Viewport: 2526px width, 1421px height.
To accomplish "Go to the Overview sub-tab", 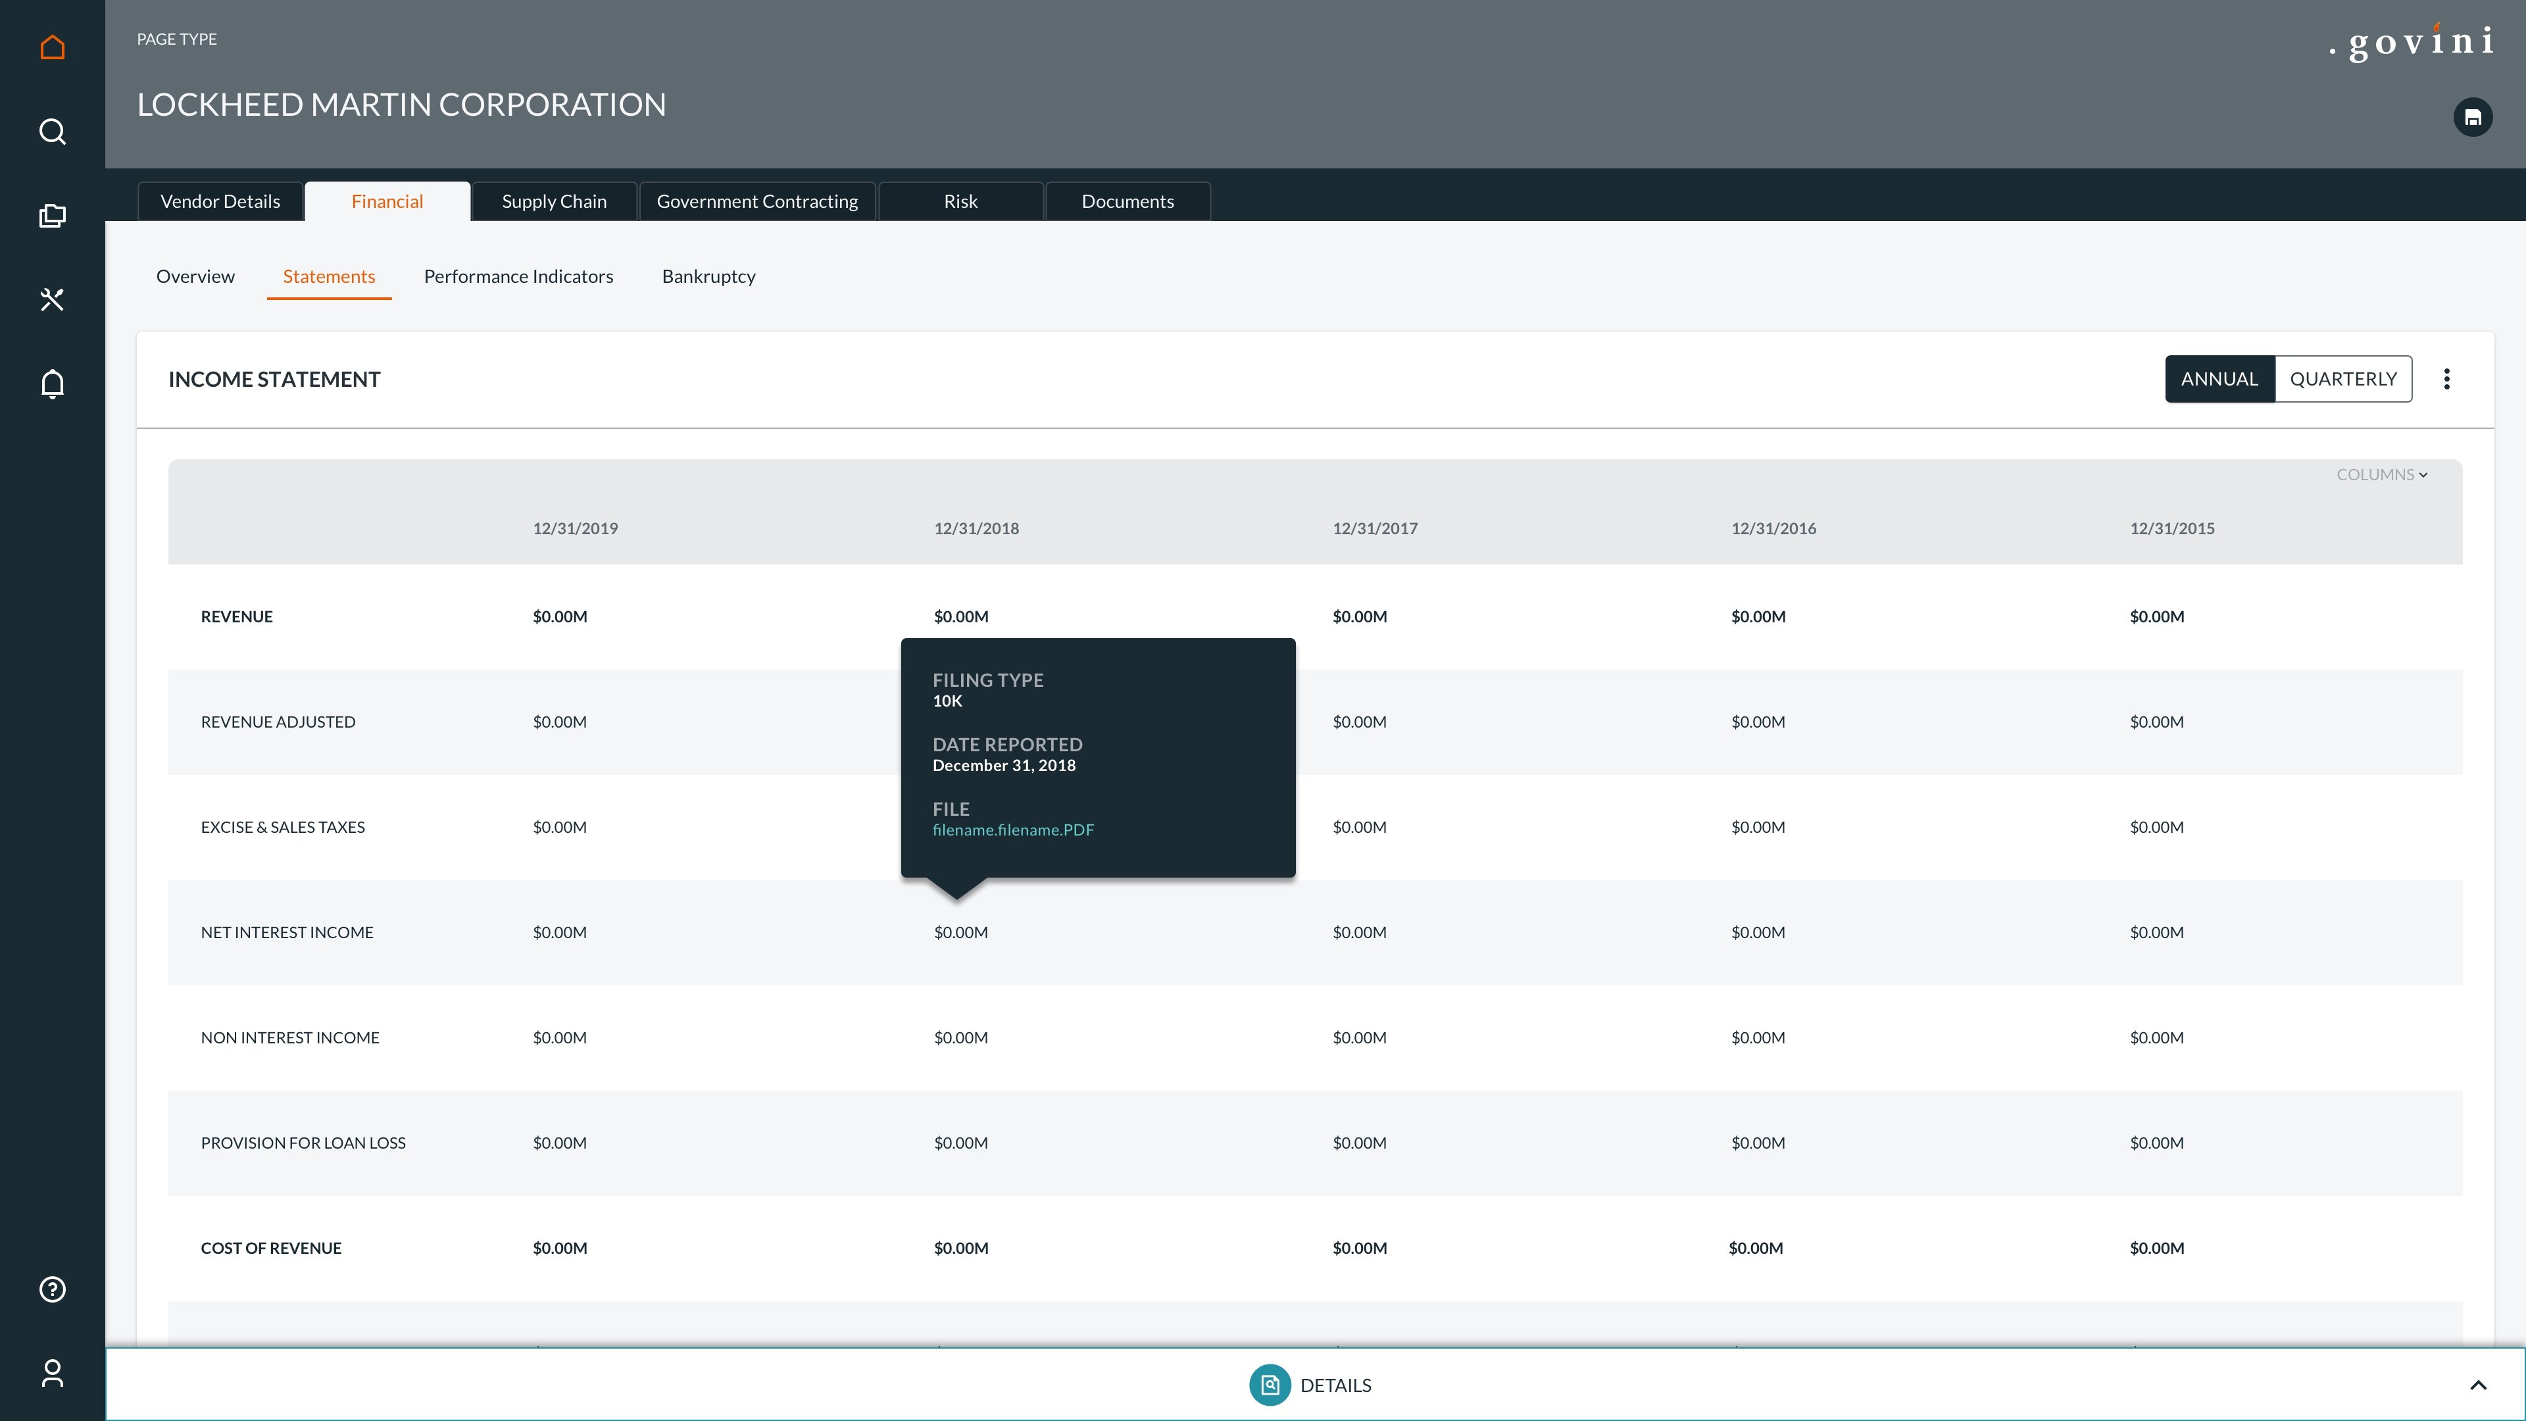I will (x=195, y=276).
